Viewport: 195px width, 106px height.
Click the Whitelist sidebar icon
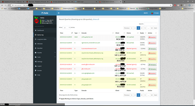36,44
